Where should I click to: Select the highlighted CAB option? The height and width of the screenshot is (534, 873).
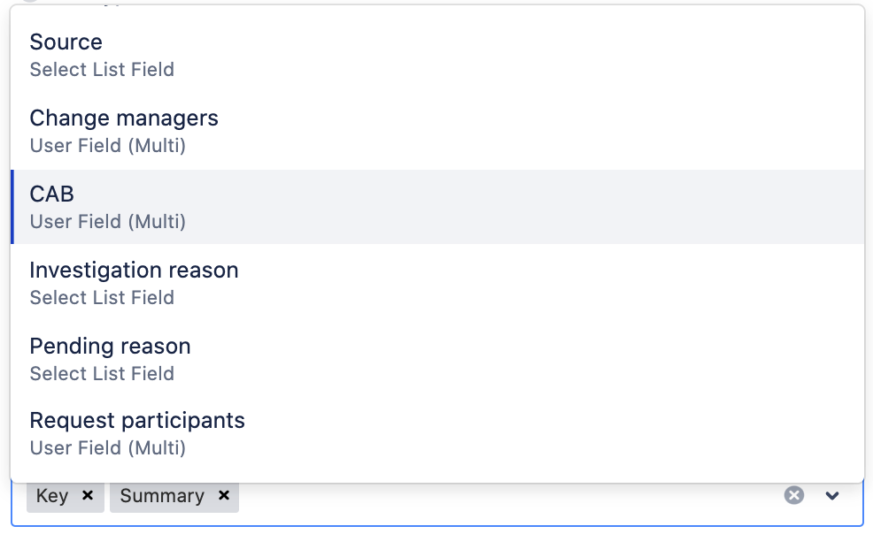[x=51, y=195]
